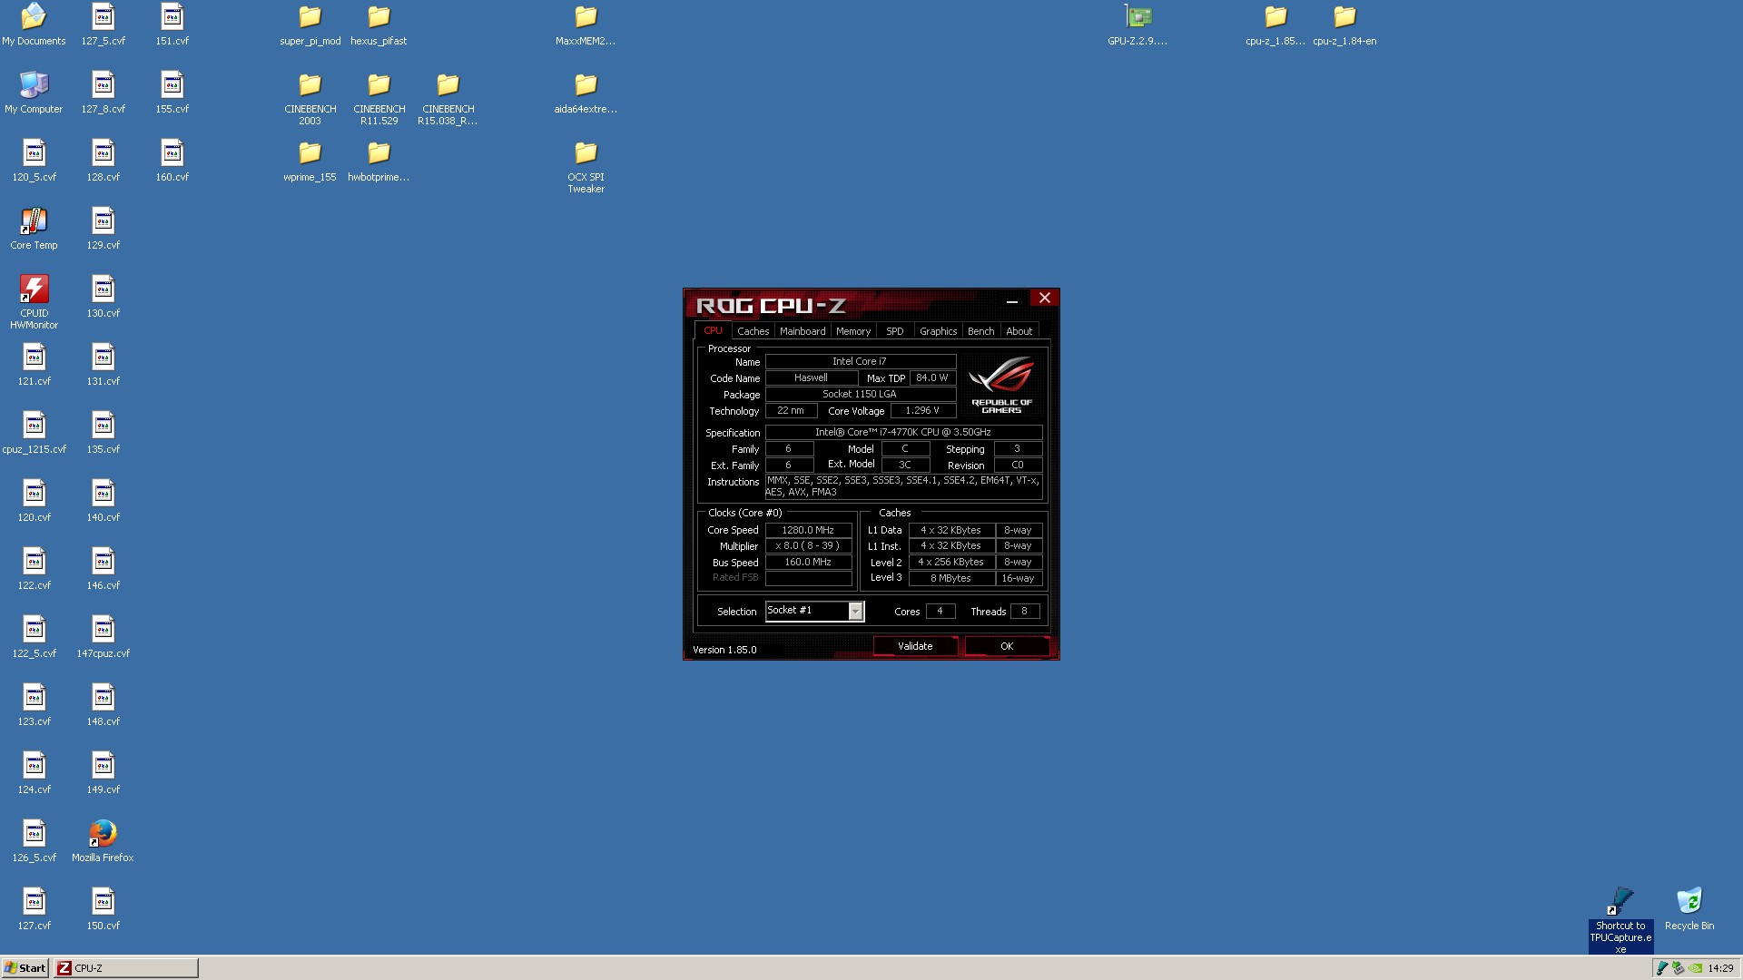Switch to the Caches tab
The height and width of the screenshot is (980, 1743).
pyautogui.click(x=753, y=331)
